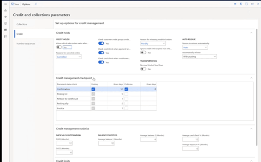
Task: Click the Credit holds section header
Action: coord(63,33)
